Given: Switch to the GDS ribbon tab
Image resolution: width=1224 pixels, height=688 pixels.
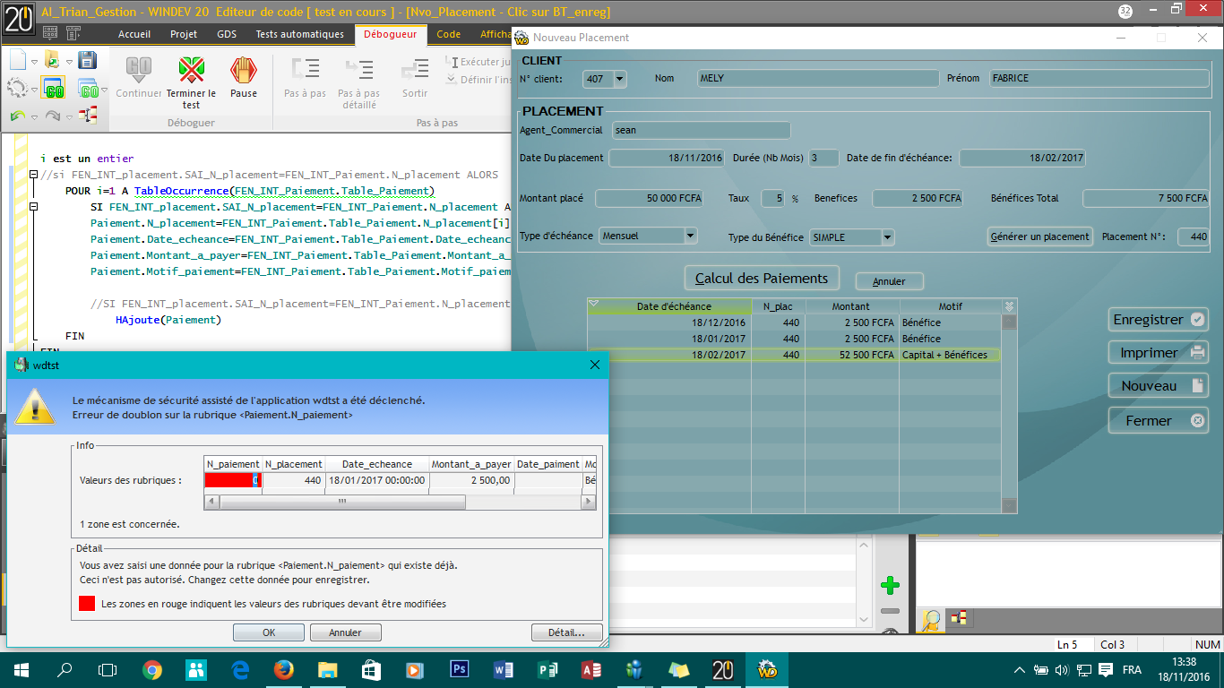Looking at the screenshot, I should (227, 34).
